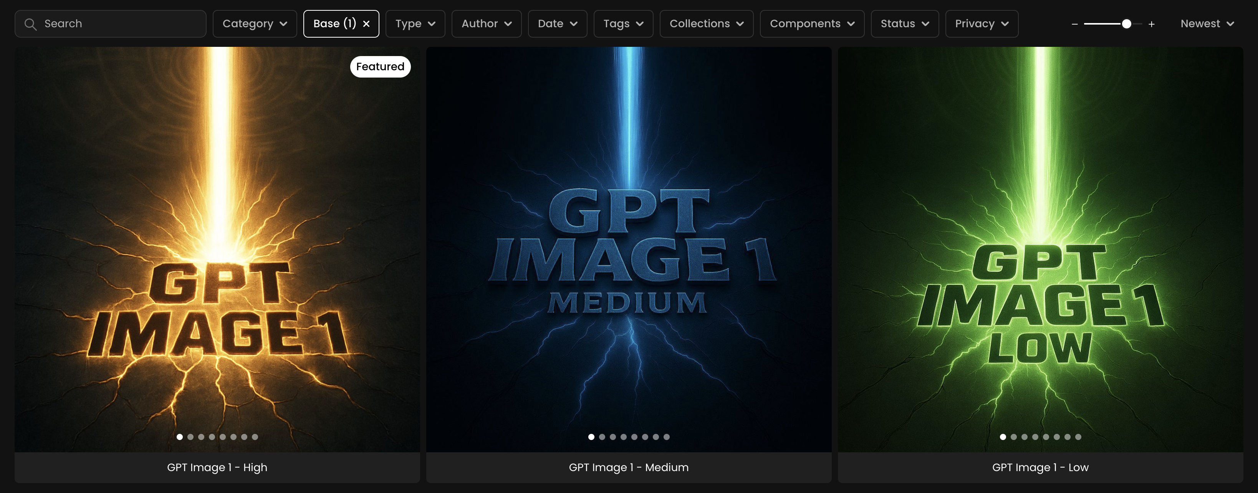Open the GPT Image 1 Medium thumbnail

click(629, 249)
